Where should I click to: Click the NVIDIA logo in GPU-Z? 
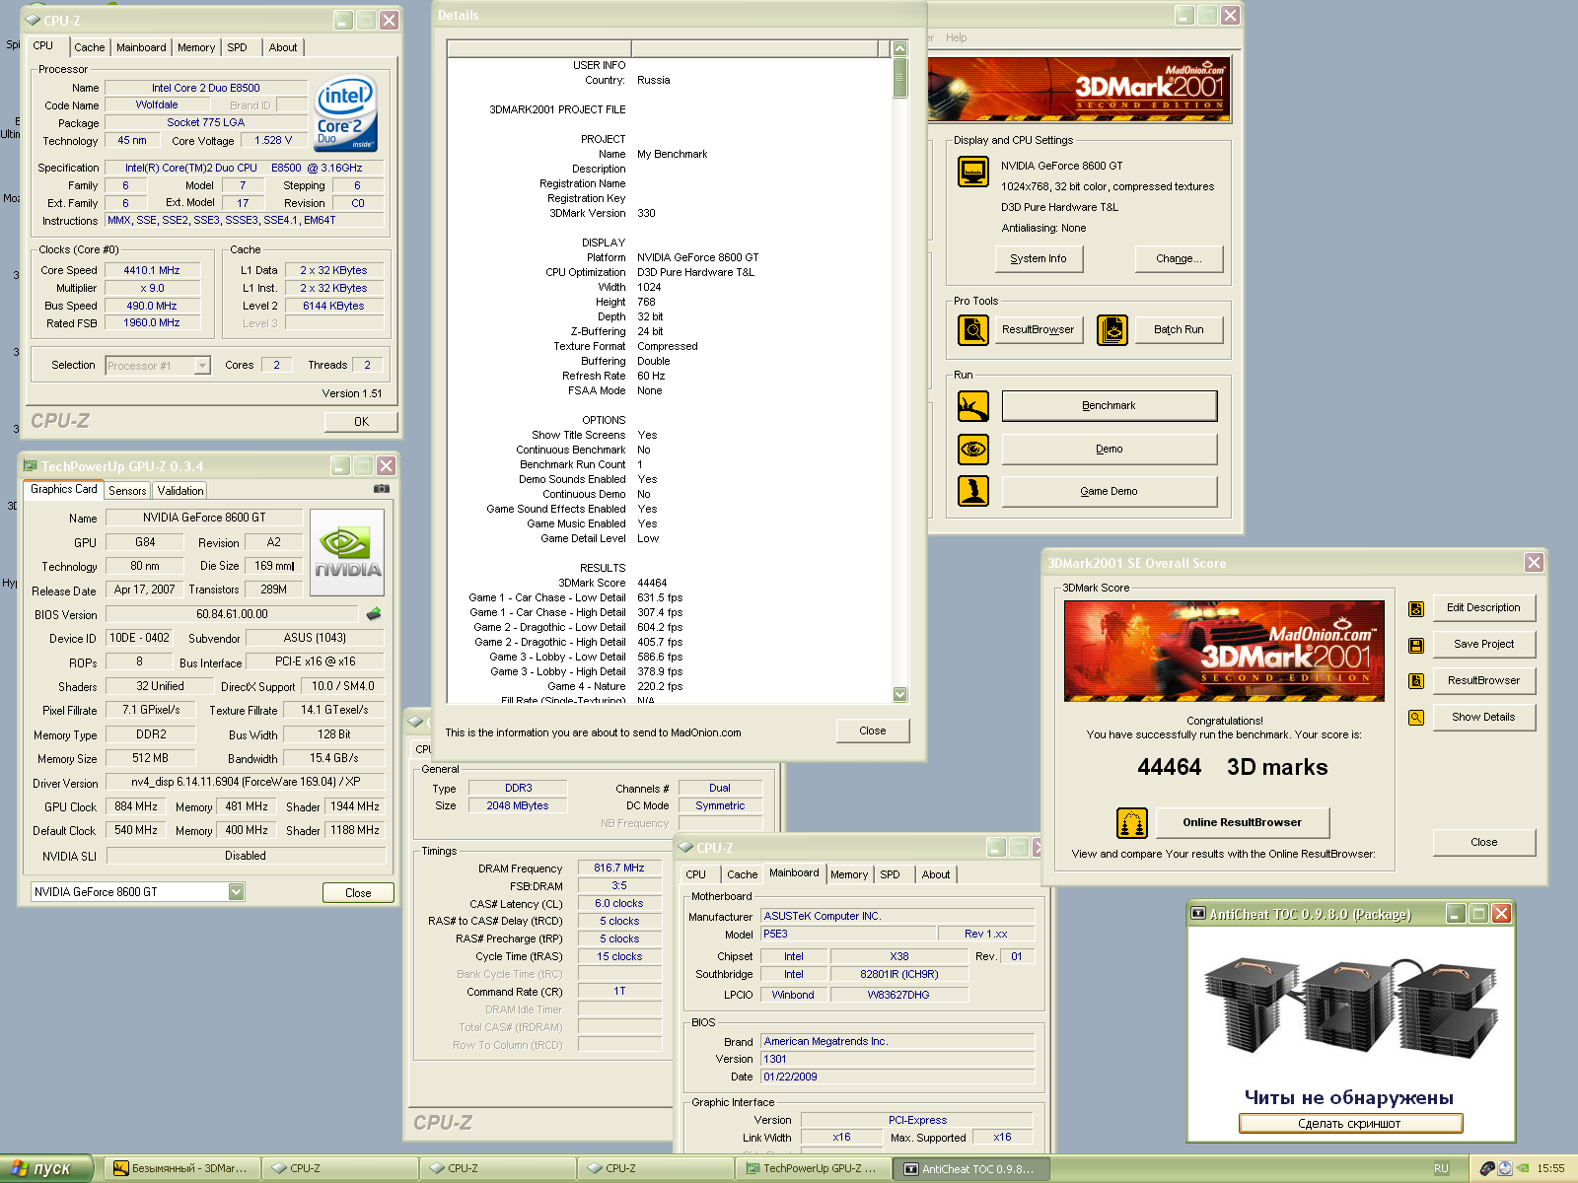click(347, 552)
